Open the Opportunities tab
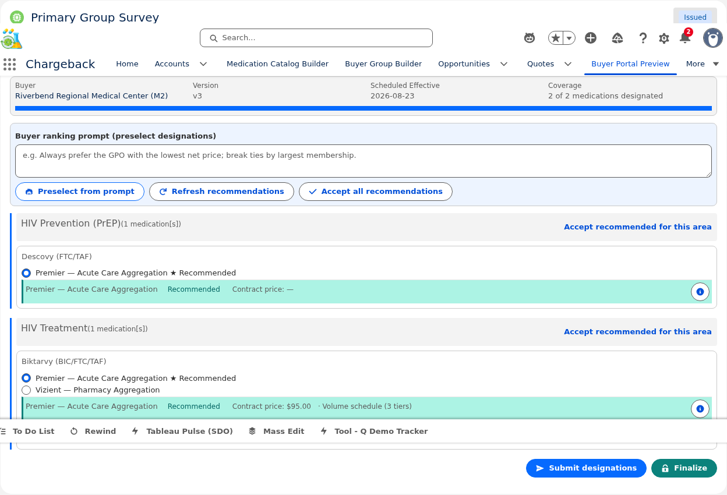727x495 pixels. pos(464,64)
